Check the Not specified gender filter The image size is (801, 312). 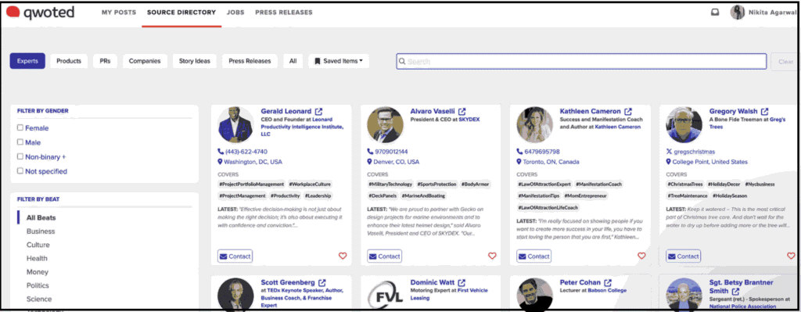[x=20, y=170]
